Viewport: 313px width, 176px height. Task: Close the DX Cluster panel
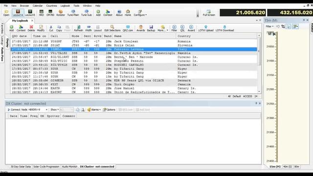pos(260,103)
